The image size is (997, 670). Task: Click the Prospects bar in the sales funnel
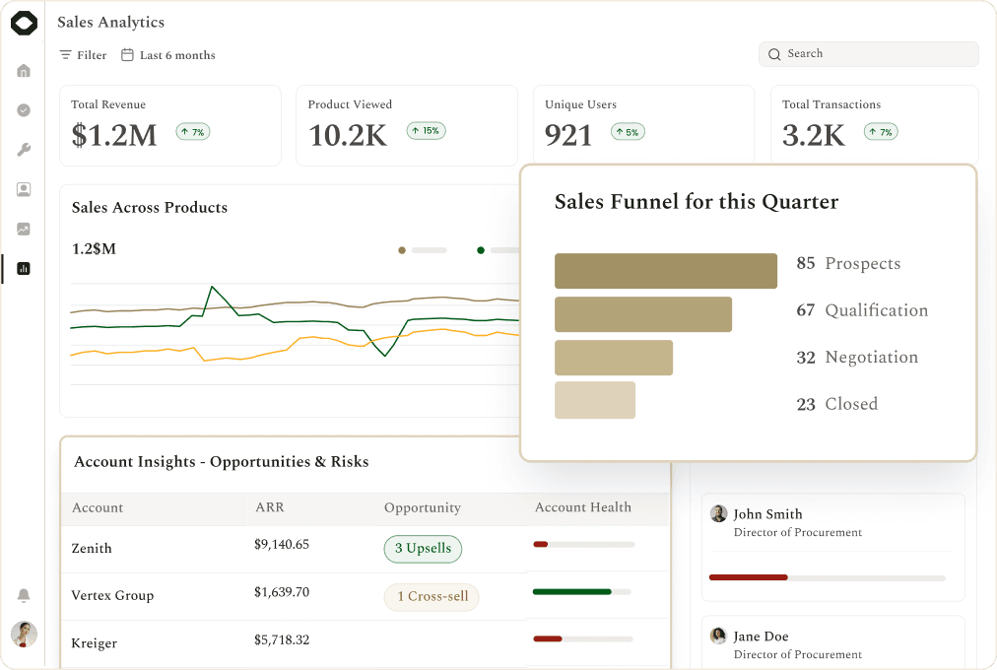pos(666,271)
